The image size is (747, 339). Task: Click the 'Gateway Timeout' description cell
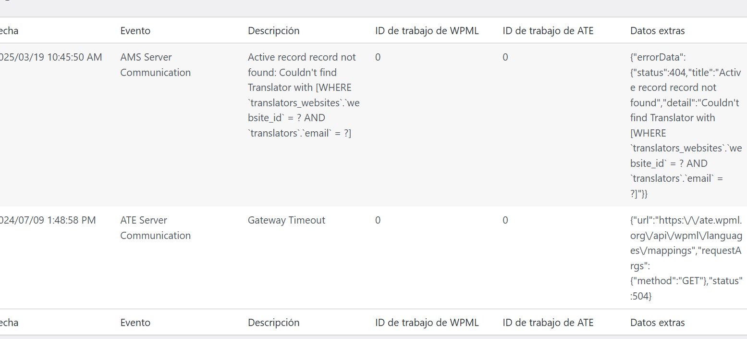[286, 220]
